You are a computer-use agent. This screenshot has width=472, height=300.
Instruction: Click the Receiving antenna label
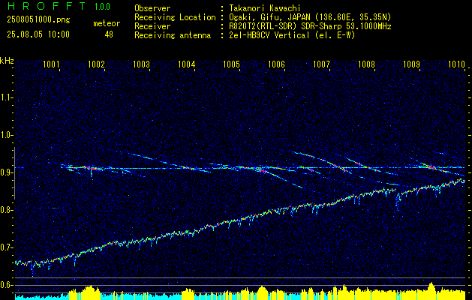[x=173, y=35]
